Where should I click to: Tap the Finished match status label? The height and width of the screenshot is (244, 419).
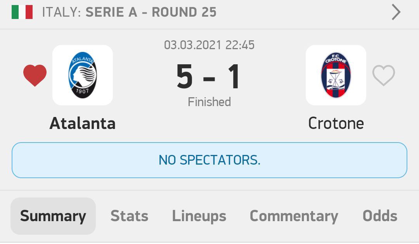209,102
